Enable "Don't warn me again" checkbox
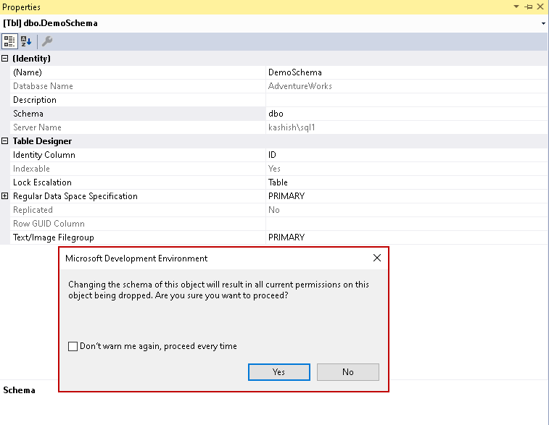The width and height of the screenshot is (549, 425). click(x=73, y=346)
